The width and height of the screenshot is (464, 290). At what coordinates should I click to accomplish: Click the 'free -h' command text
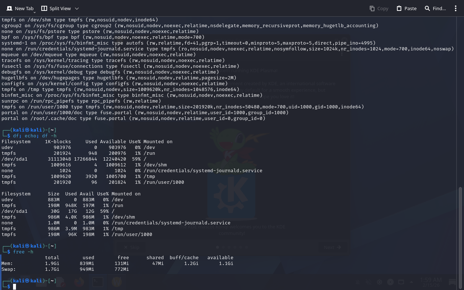23,252
